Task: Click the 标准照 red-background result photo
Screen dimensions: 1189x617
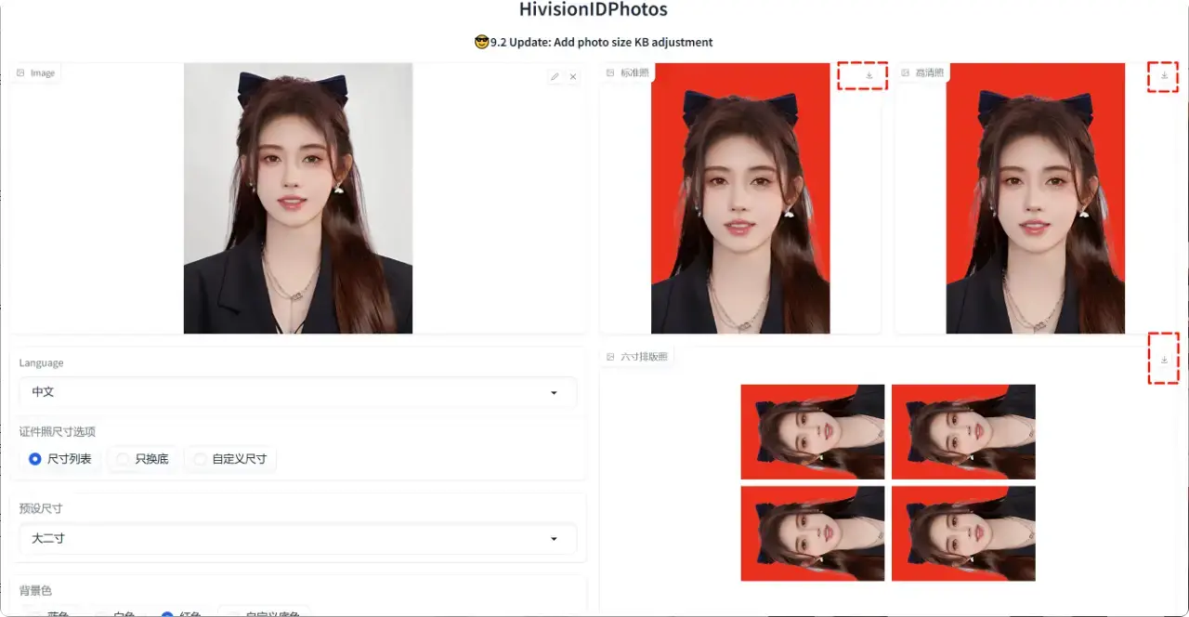Action: (x=739, y=198)
